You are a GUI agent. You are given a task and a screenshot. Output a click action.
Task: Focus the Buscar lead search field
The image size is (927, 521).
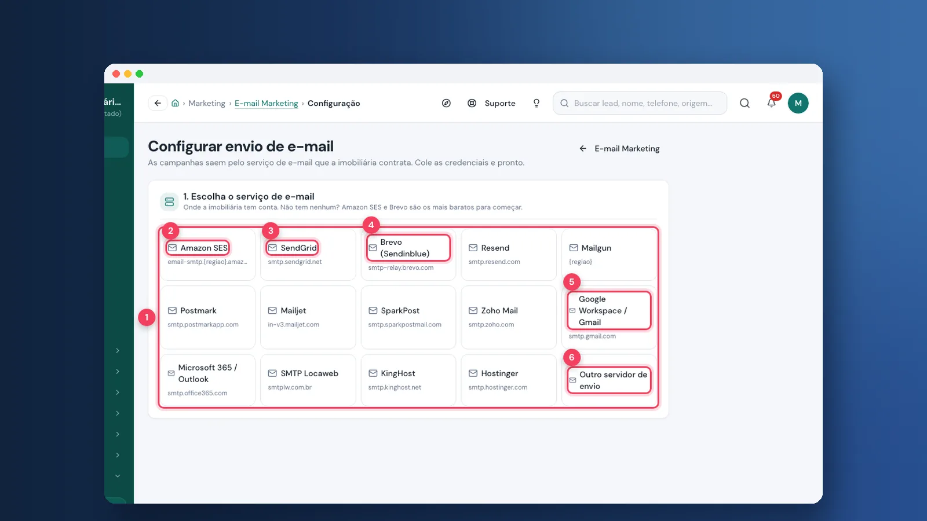point(640,103)
